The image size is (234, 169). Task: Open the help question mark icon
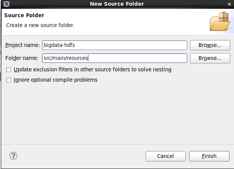pos(13,156)
